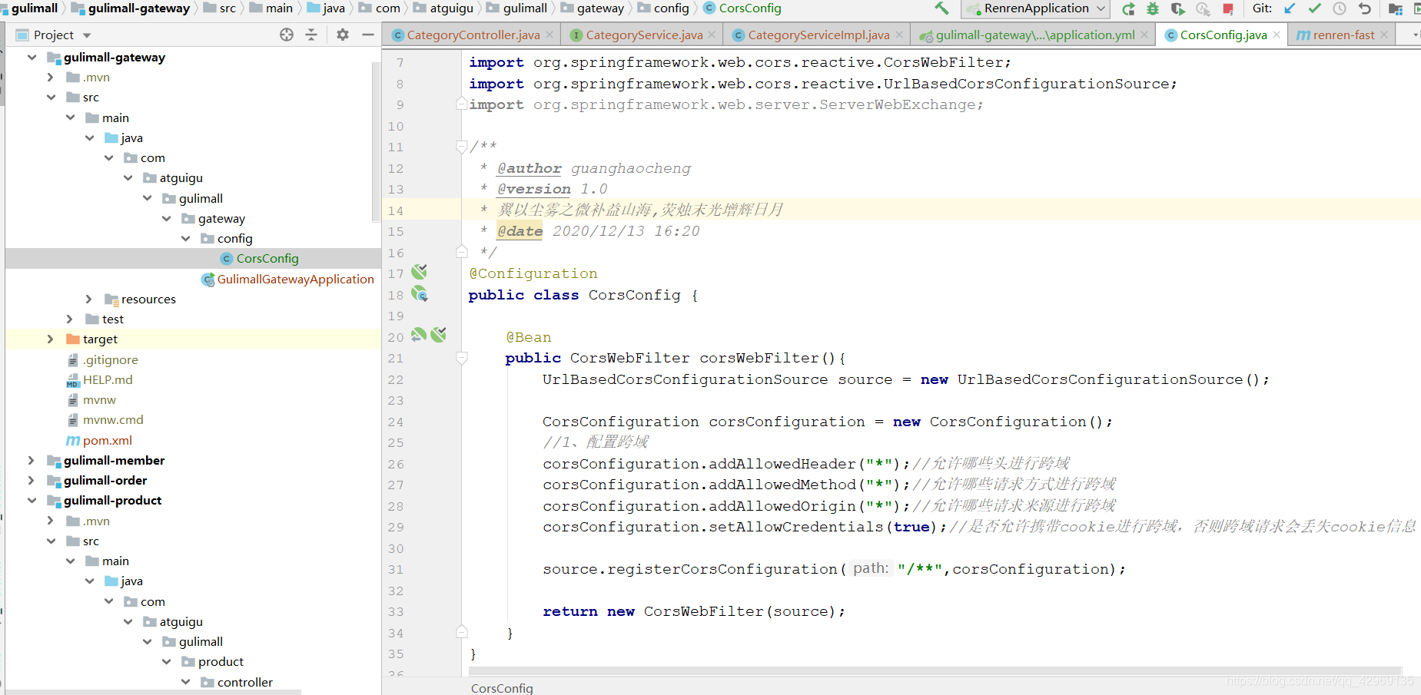Screen dimensions: 1421x695
Task: Switch to the gulimall-gateway application.yml tab
Action: click(x=1034, y=35)
